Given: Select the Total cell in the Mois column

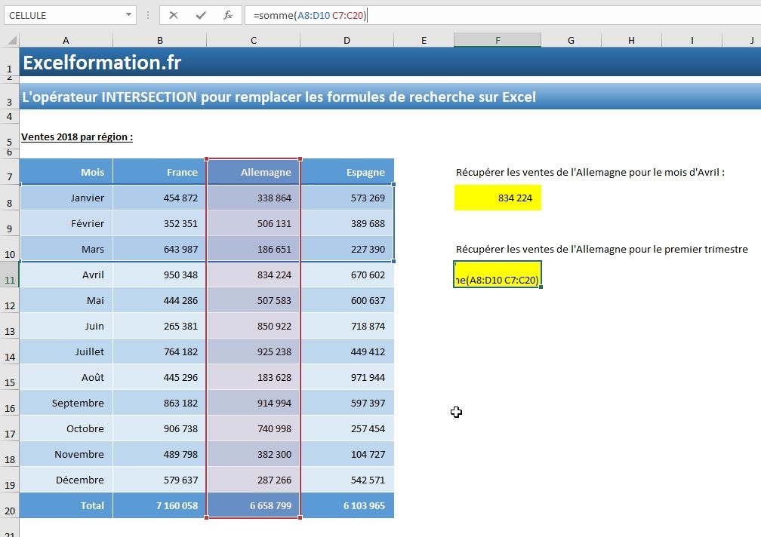Looking at the screenshot, I should click(x=66, y=505).
